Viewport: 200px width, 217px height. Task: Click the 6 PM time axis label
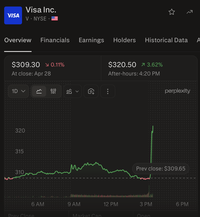coord(182,204)
